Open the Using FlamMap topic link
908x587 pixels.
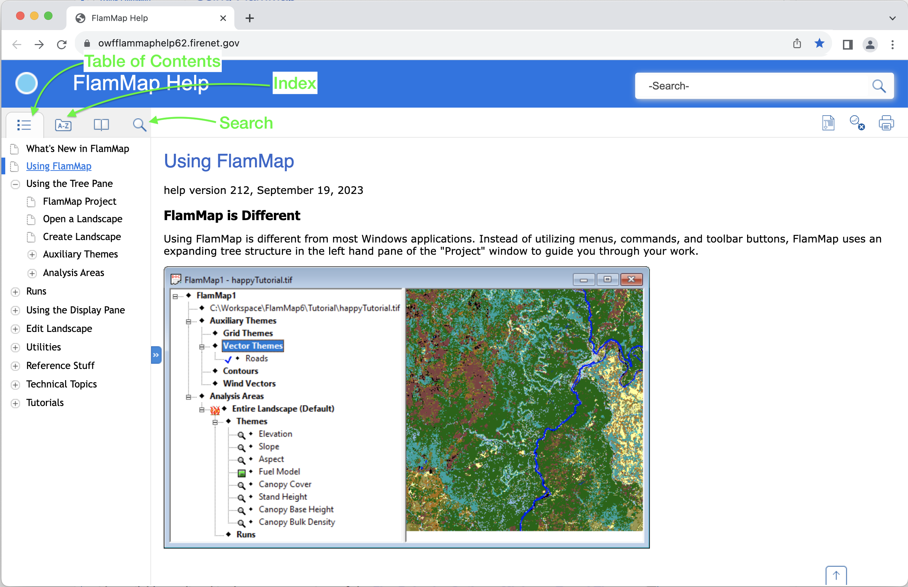[x=59, y=166]
